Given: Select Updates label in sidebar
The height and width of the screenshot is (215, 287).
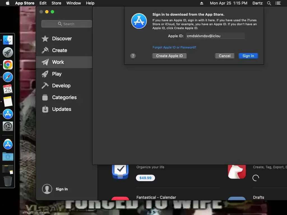Looking at the screenshot, I should point(61,109).
